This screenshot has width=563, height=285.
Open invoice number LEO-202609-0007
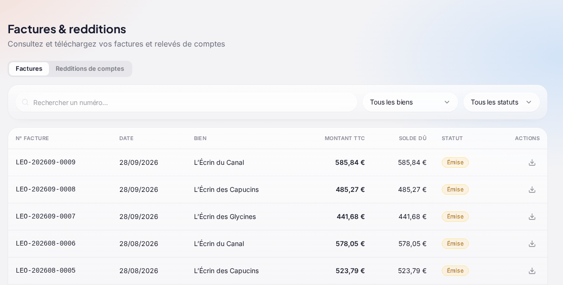click(46, 217)
